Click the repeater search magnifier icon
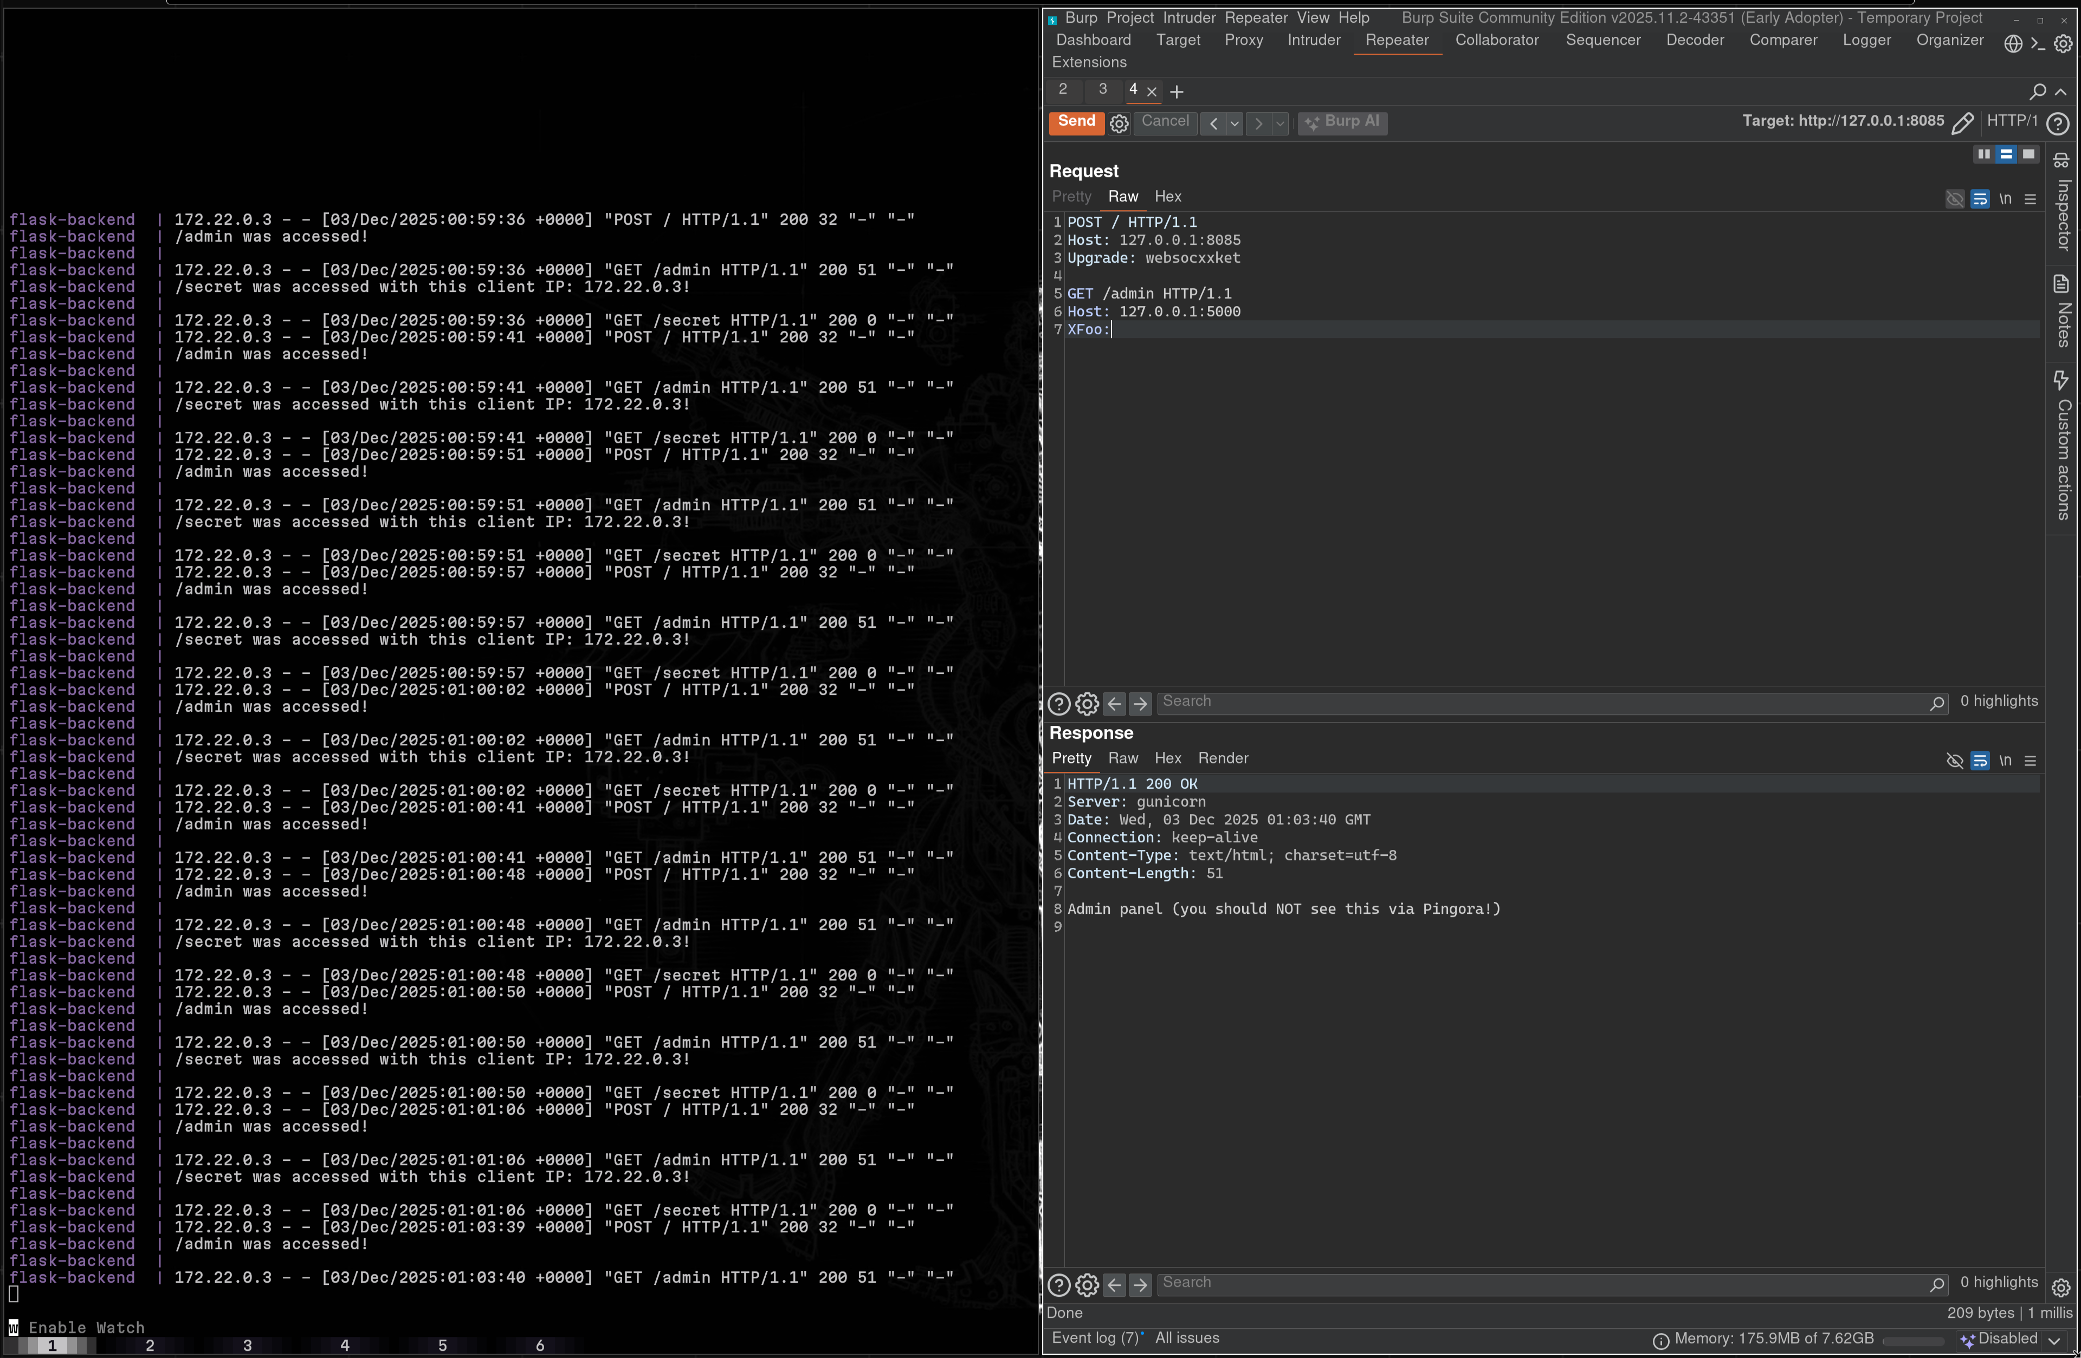 pos(2037,91)
